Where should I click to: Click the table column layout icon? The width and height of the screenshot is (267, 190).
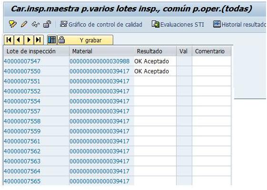tap(52, 40)
